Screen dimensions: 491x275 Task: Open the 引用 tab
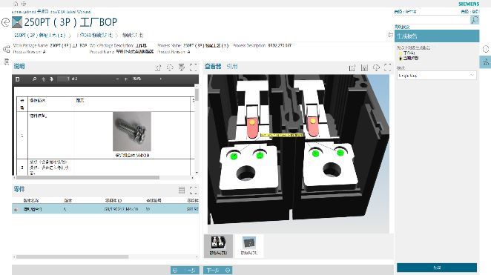(232, 66)
